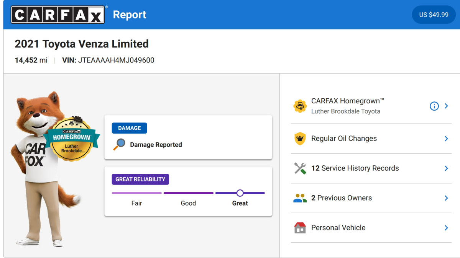Screen dimensions: 460x258
Task: Click the Good reliability label
Action: [188, 203]
